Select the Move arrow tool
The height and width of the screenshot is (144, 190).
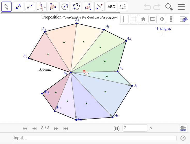point(6,7)
